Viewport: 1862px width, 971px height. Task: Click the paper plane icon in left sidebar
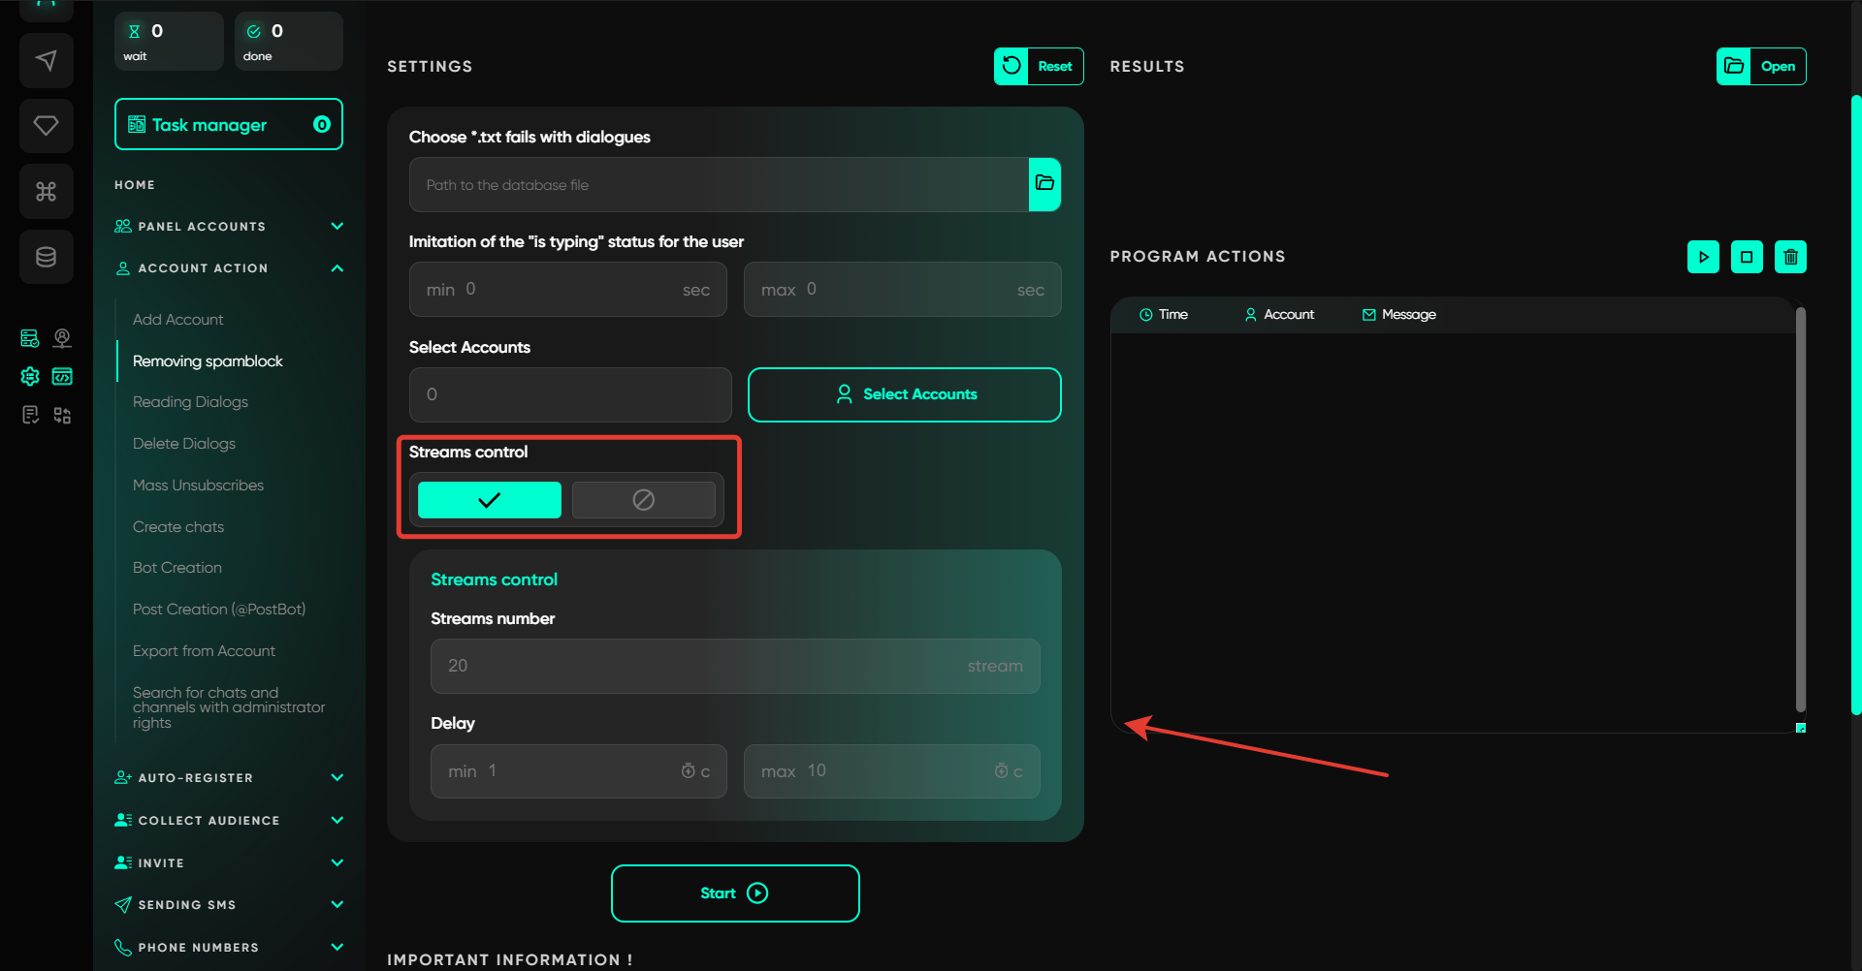(x=46, y=61)
